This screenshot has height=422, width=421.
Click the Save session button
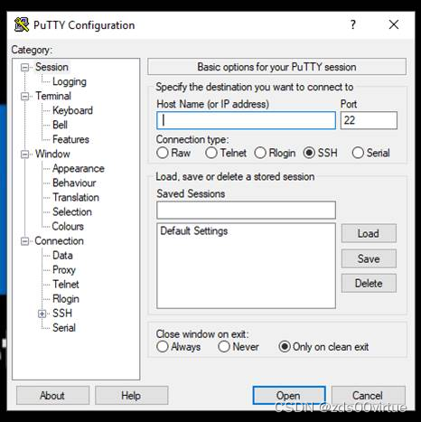(369, 258)
